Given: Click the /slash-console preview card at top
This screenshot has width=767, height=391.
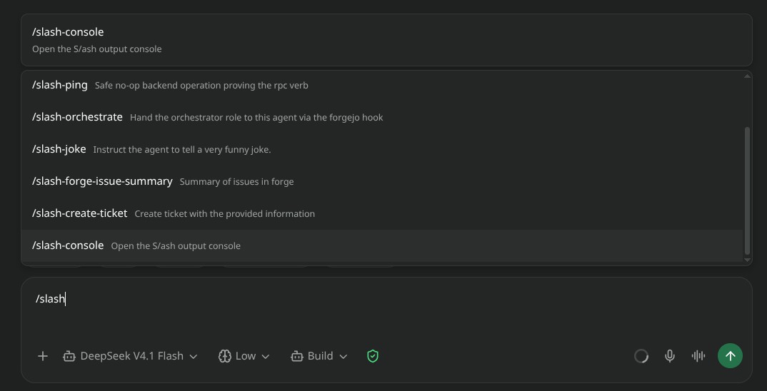Looking at the screenshot, I should (386, 40).
